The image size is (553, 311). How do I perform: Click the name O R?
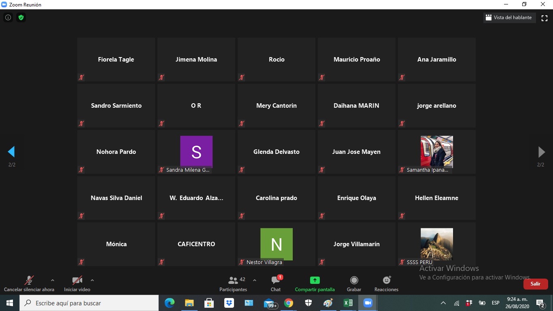click(x=196, y=105)
